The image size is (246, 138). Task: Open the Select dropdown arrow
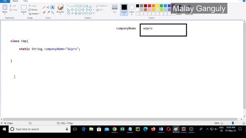pos(23,14)
